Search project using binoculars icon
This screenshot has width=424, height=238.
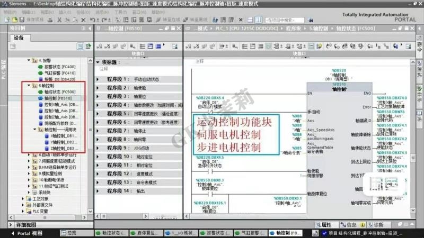tap(311, 20)
